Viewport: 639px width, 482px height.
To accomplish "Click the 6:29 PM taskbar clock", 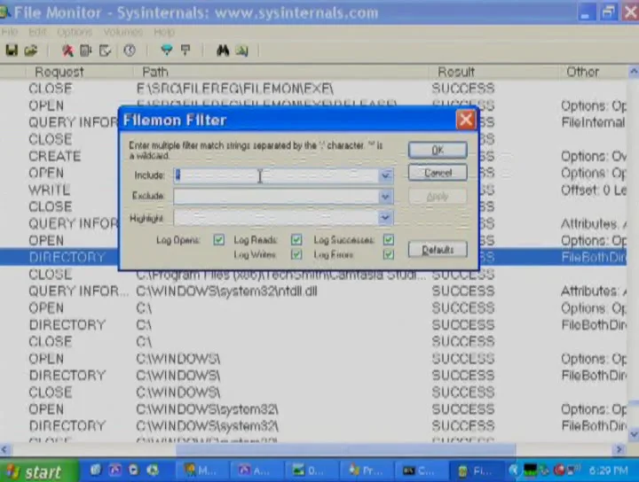I will click(609, 470).
